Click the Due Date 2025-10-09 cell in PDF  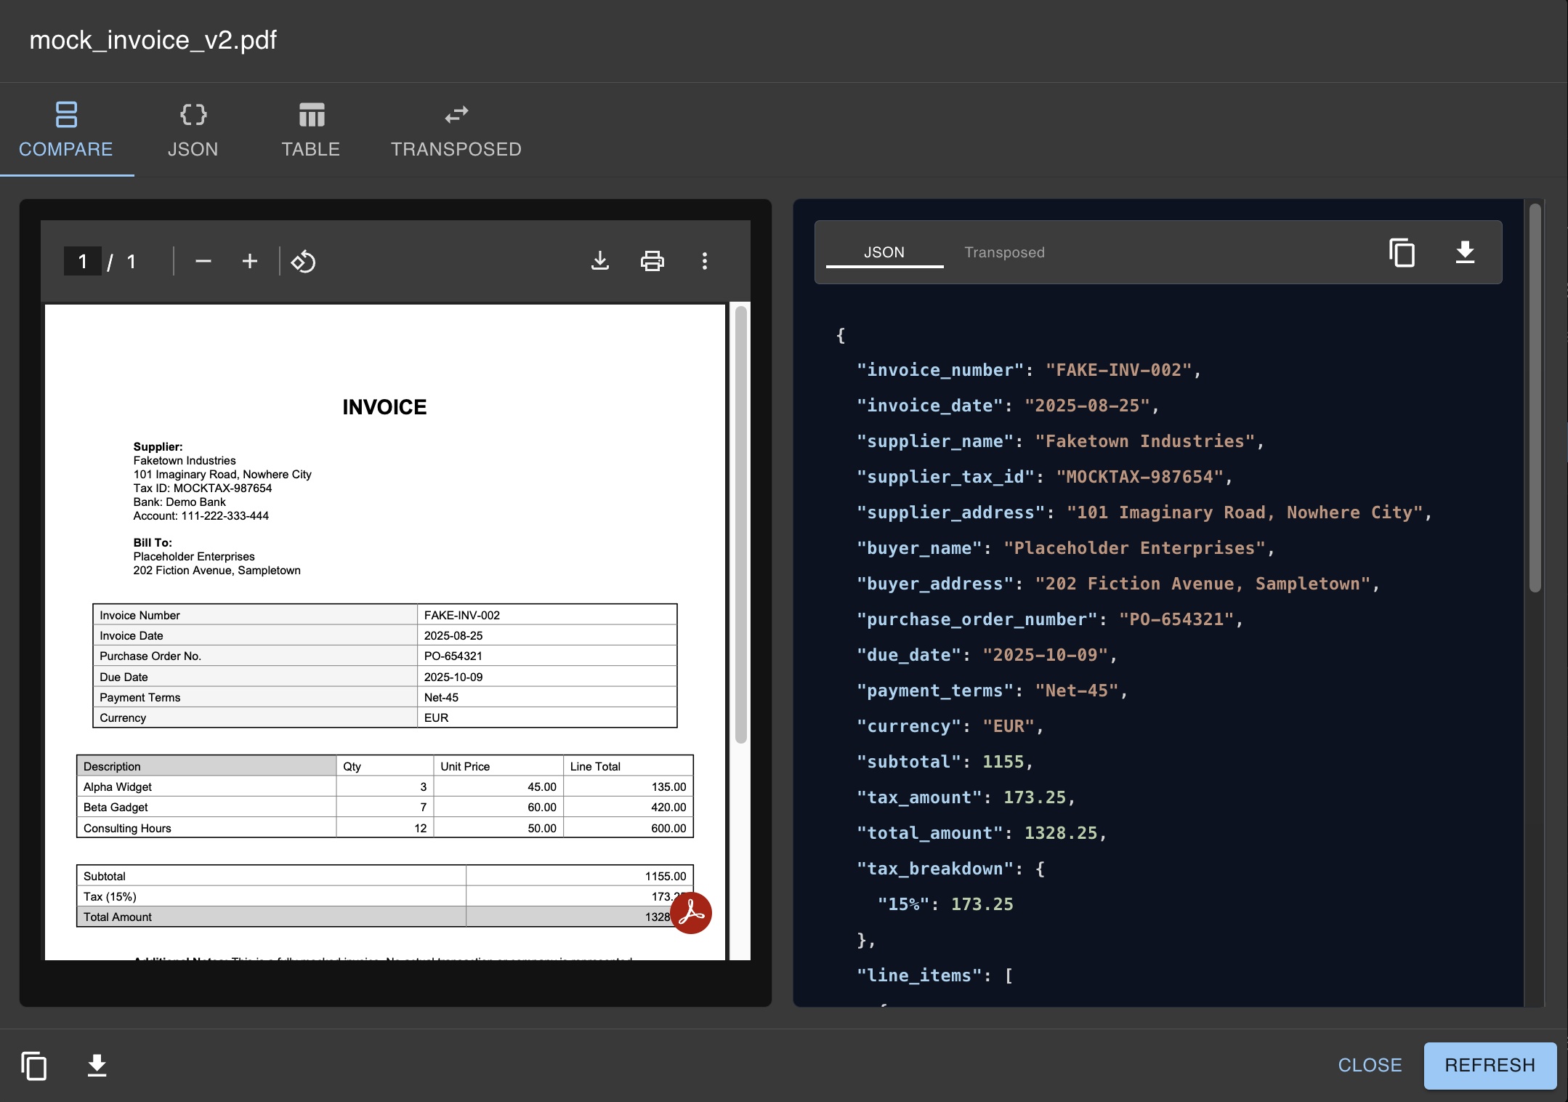546,677
